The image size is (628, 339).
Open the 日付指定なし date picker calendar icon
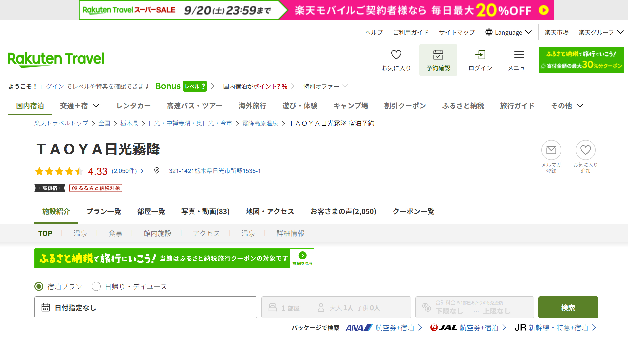pyautogui.click(x=46, y=307)
